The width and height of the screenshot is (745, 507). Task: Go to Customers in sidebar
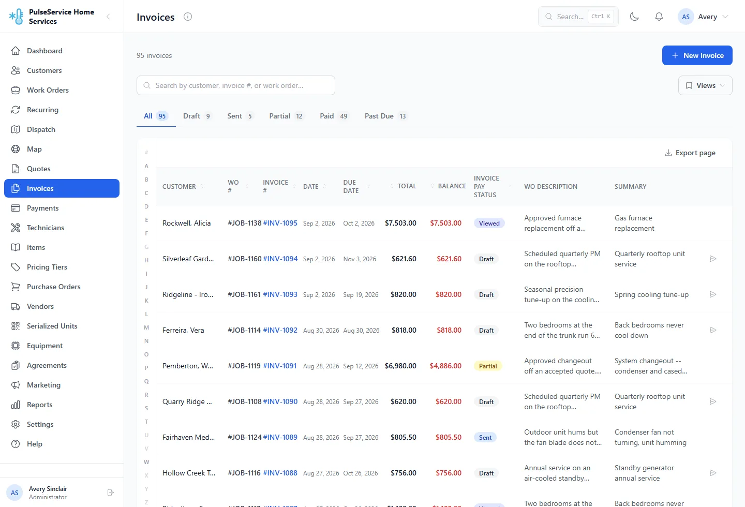pyautogui.click(x=62, y=70)
